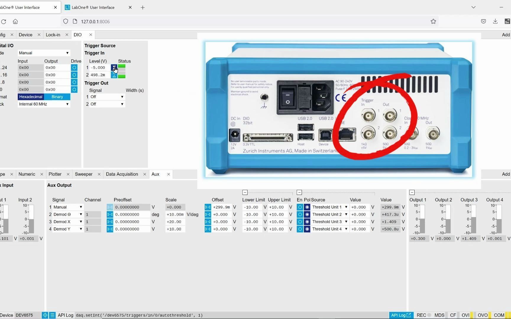Open Aux Output 2 Demod Θ dropdown
Viewport: 511px width, 319px height.
click(x=68, y=215)
